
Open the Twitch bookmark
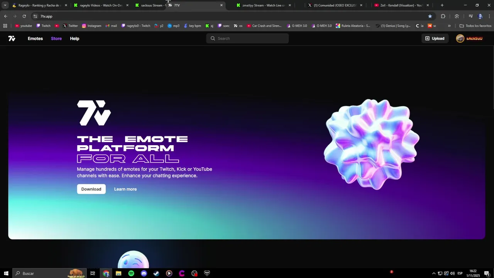coord(44,26)
